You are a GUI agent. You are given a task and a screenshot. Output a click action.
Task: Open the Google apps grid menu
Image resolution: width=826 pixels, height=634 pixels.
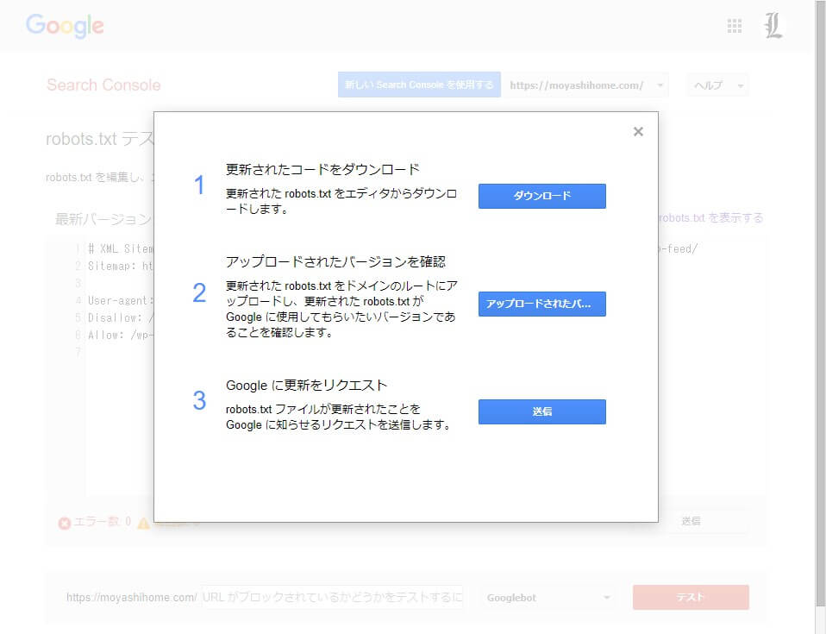click(735, 26)
